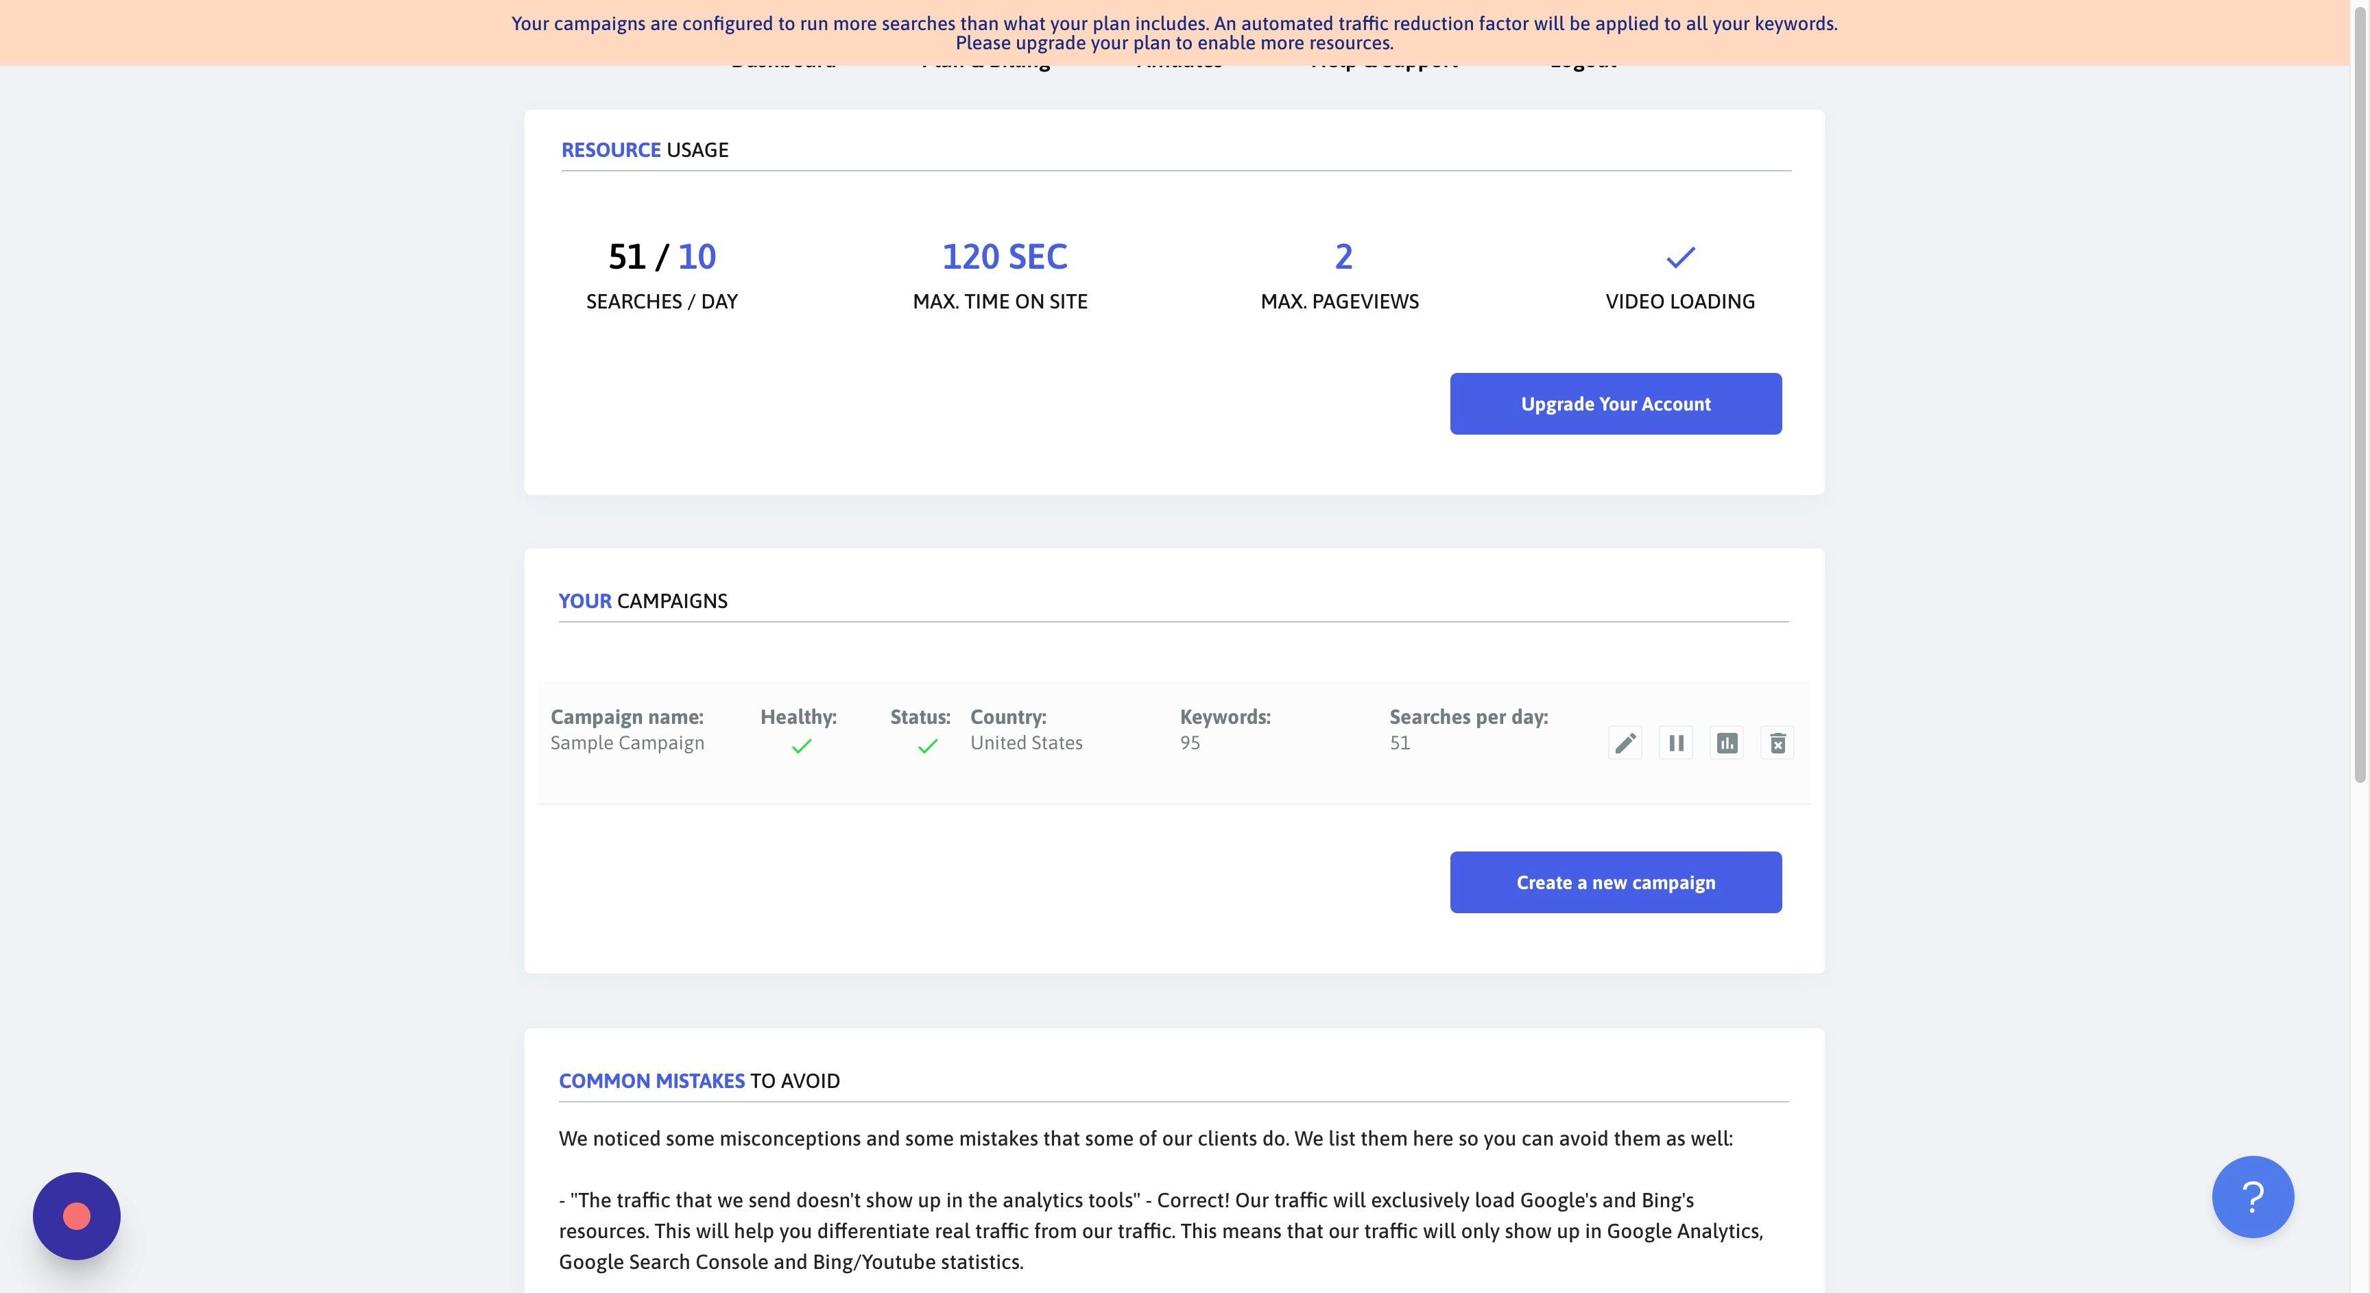This screenshot has width=2370, height=1293.
Task: Click the "120 SEC" value
Action: pos(1004,256)
